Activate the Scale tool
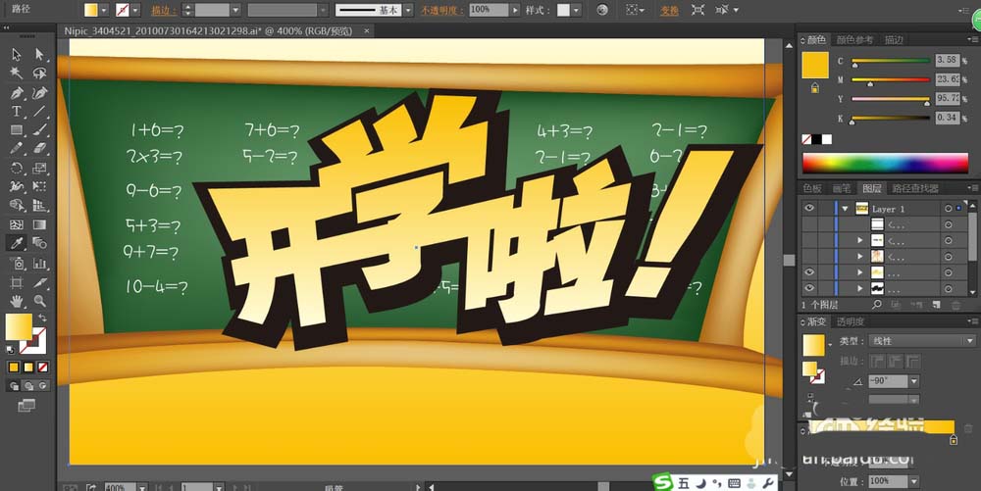981x491 pixels. pos(39,168)
